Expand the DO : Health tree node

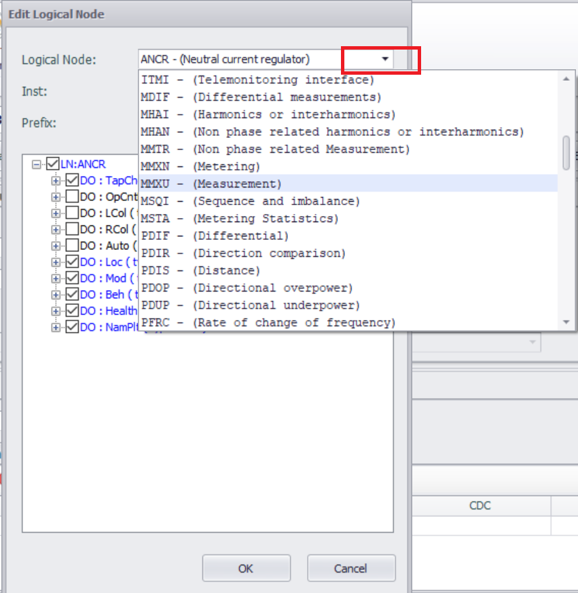pyautogui.click(x=56, y=311)
